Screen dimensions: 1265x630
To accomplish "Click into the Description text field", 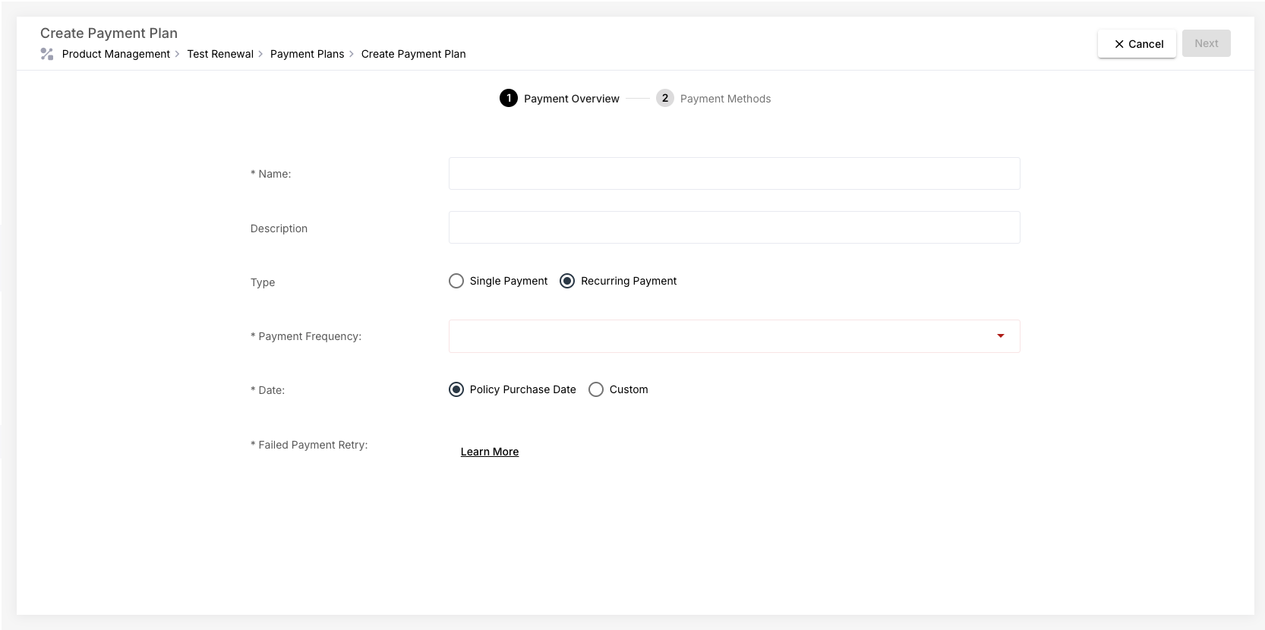I will click(x=733, y=228).
